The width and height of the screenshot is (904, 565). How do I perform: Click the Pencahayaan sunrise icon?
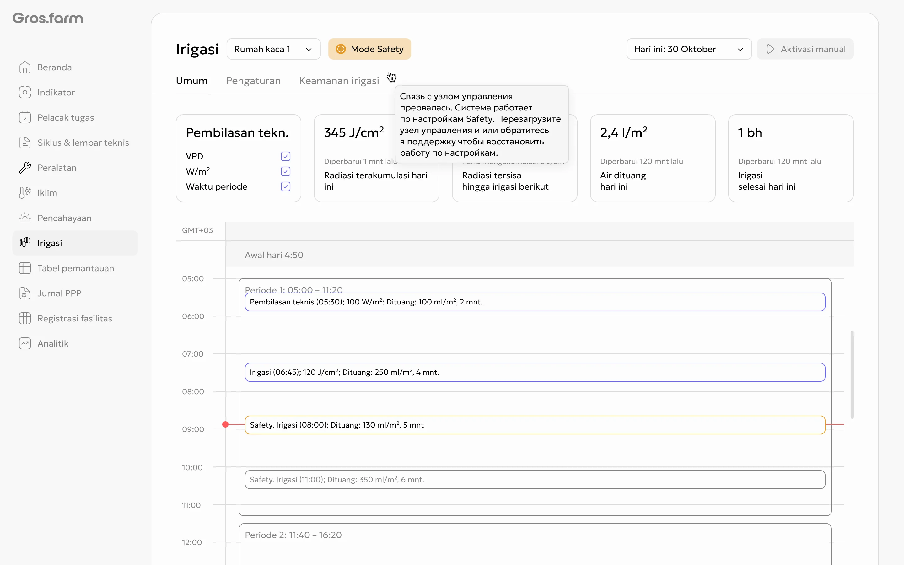(x=25, y=218)
